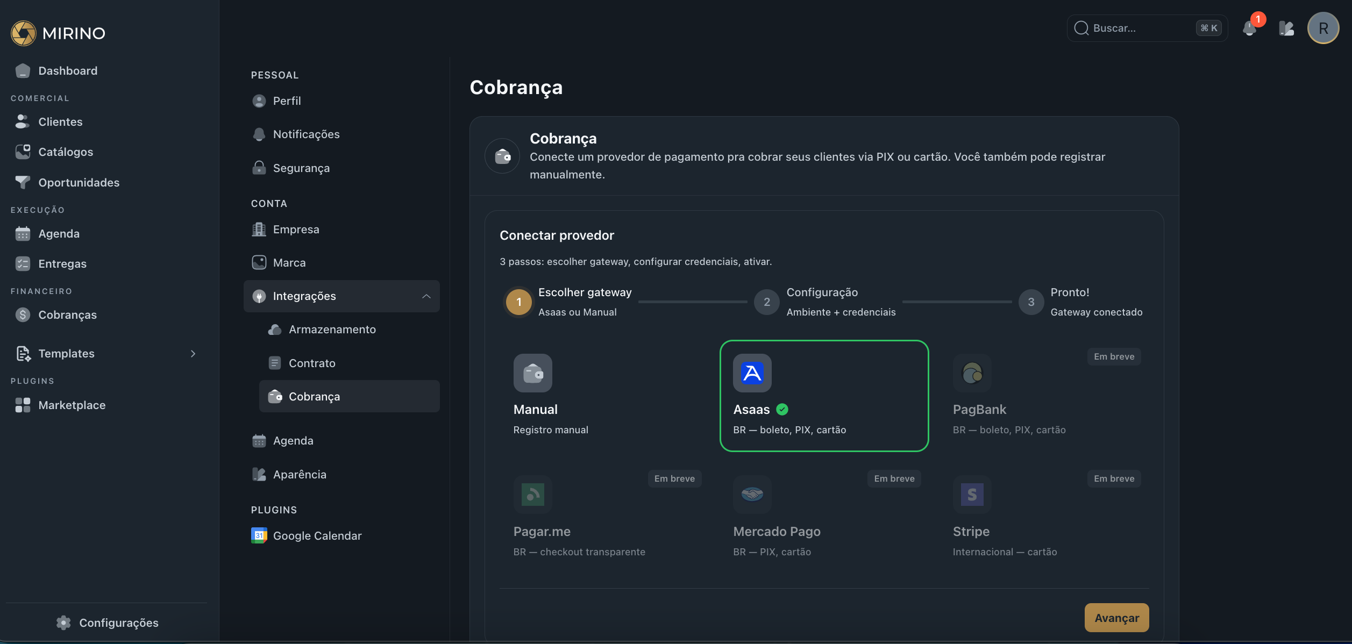
Task: Click the Catálogos image icon
Action: tap(23, 152)
